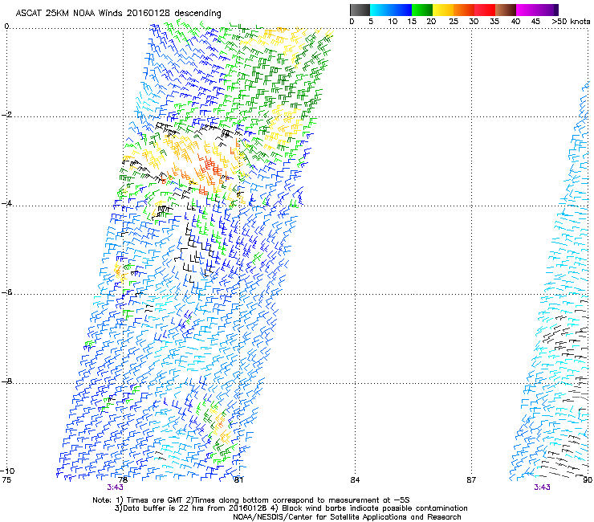Click the green 15-20 knots legend segment
The image size is (594, 522).
click(x=422, y=10)
